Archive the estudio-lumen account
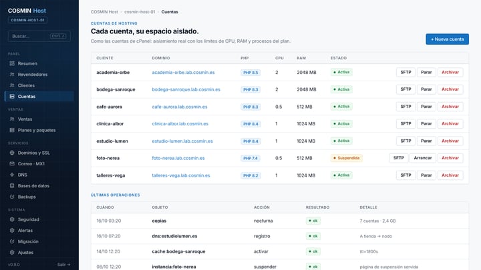Image resolution: width=481 pixels, height=270 pixels. click(x=450, y=141)
